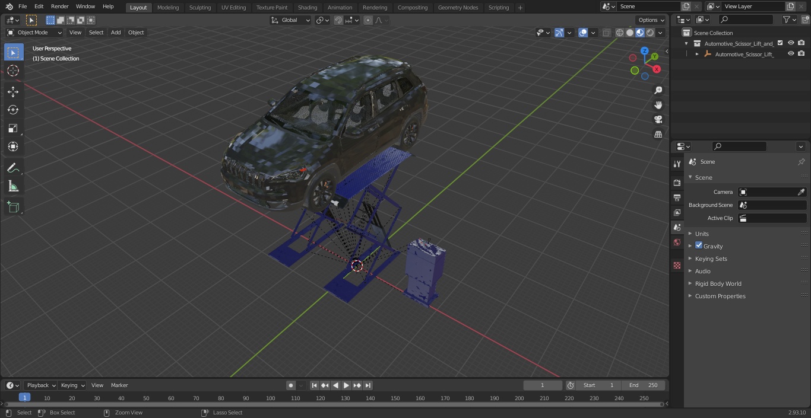Toggle viewport gizmo display
Viewport: 811px width, 418px height.
pos(559,33)
